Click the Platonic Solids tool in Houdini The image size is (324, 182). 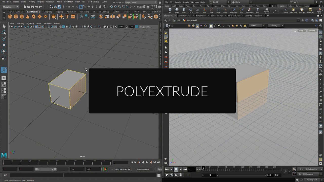coord(267,11)
